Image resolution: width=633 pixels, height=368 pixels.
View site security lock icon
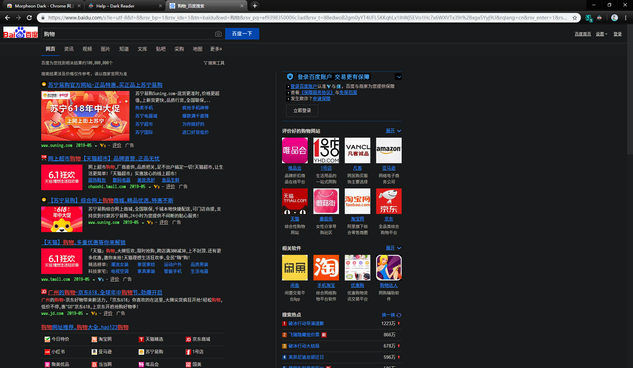pos(43,18)
